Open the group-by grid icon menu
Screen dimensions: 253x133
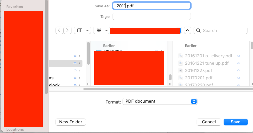[x=99, y=30]
